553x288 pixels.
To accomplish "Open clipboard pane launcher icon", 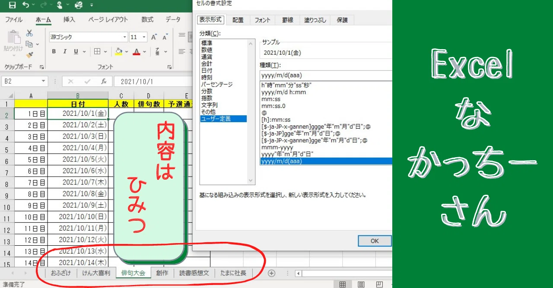I will point(42,67).
